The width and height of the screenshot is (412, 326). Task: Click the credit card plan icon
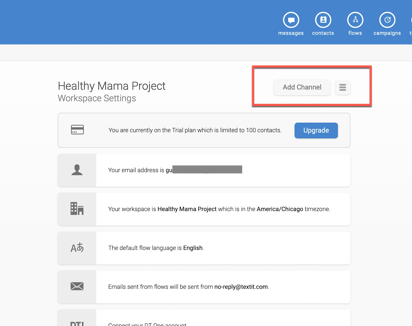[78, 130]
